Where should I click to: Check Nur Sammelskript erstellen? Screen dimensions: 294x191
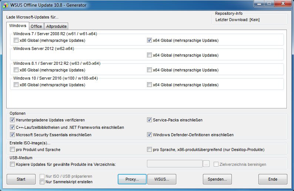(x=42, y=182)
